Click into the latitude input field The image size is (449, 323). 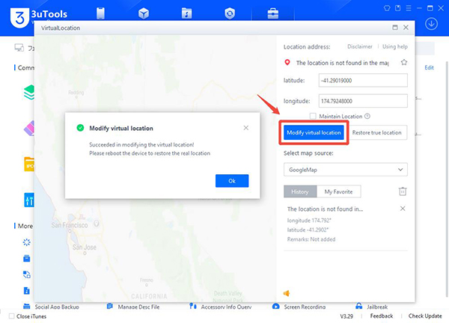pyautogui.click(x=361, y=81)
